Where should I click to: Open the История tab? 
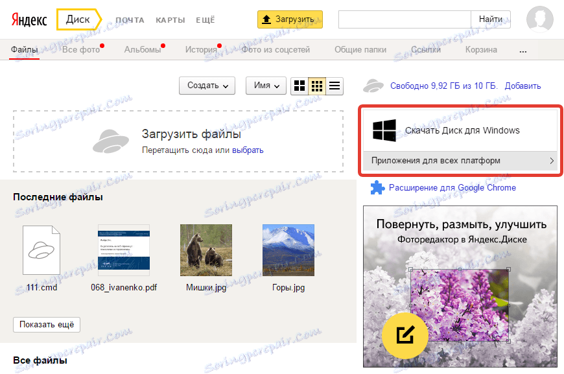(201, 50)
